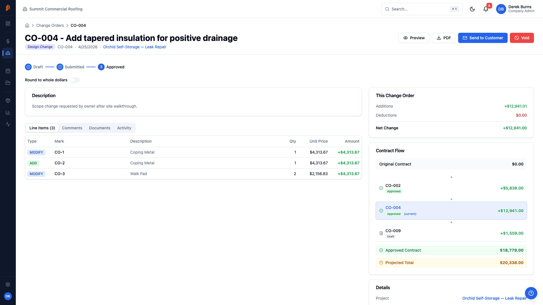Click the Amount column header
The width and height of the screenshot is (543, 305).
[352, 141]
